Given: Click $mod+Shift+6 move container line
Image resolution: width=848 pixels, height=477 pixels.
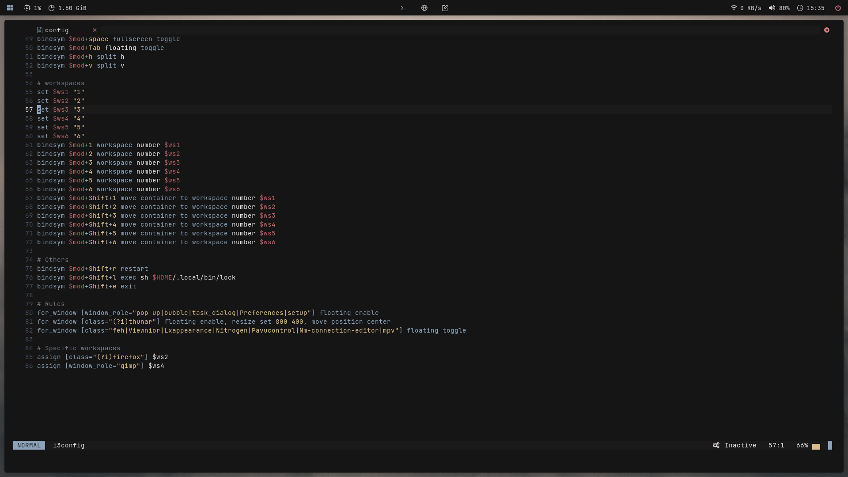Looking at the screenshot, I should coord(156,242).
